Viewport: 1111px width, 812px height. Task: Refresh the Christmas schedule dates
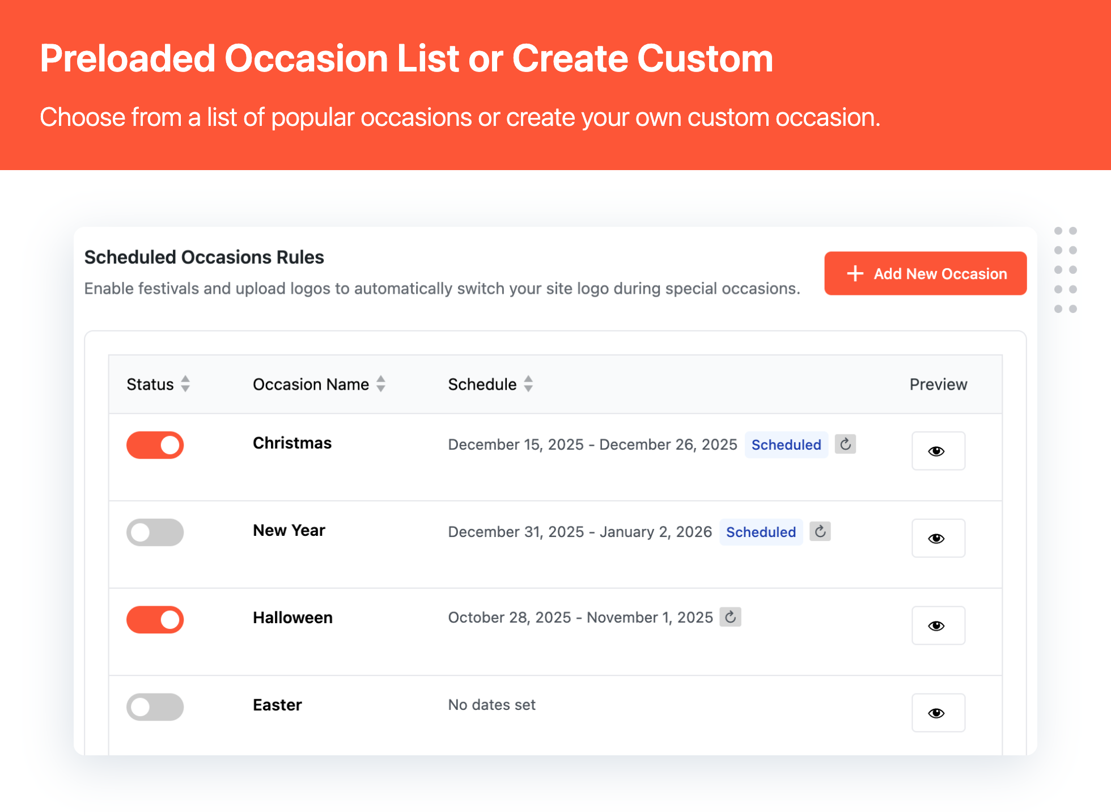tap(845, 444)
